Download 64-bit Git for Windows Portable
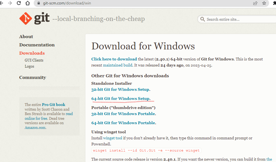This screenshot has width=276, height=162. tap(123, 123)
